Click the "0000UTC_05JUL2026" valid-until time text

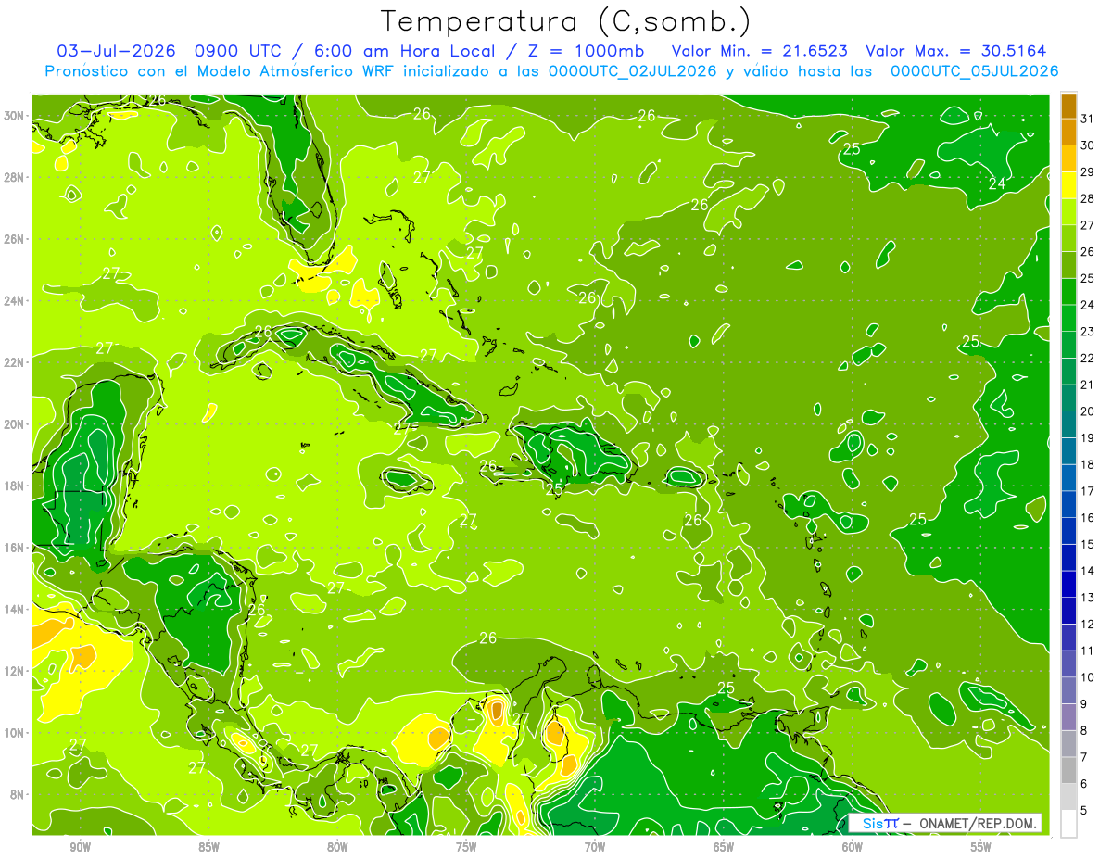click(x=974, y=71)
